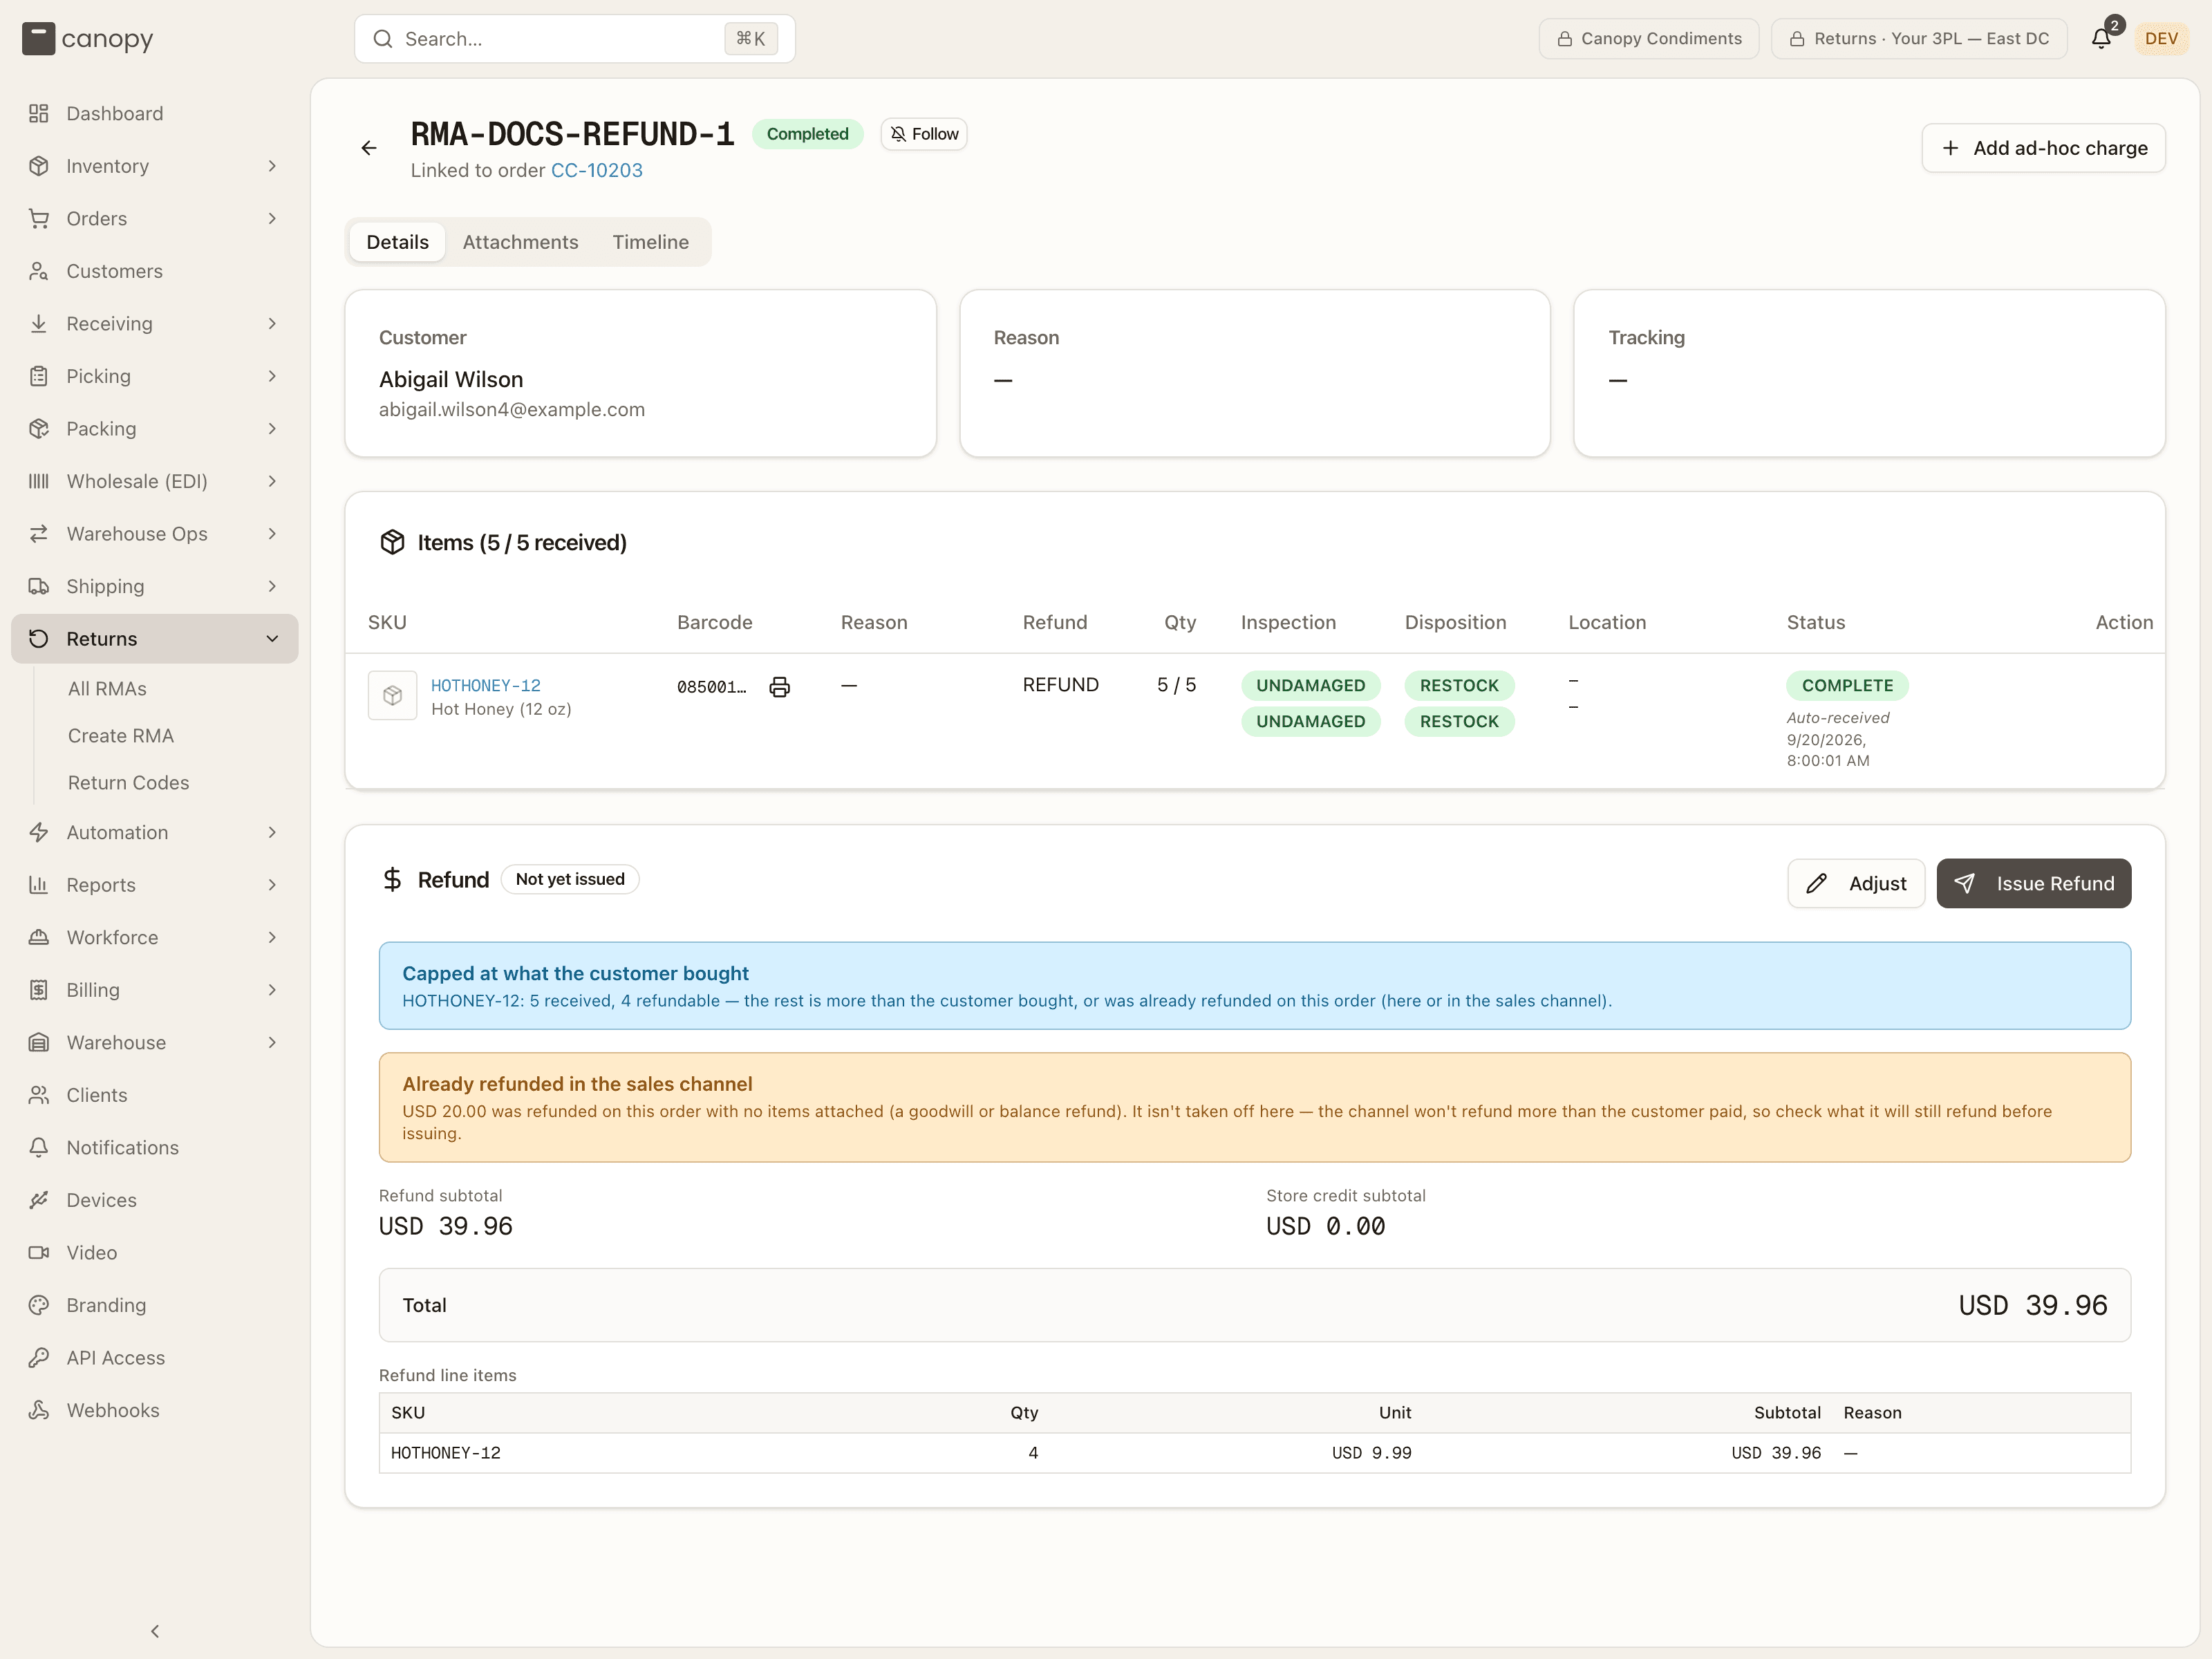Screen dimensions: 2212x1659
Task: Open the Canopy Condiments client selector
Action: (1649, 39)
